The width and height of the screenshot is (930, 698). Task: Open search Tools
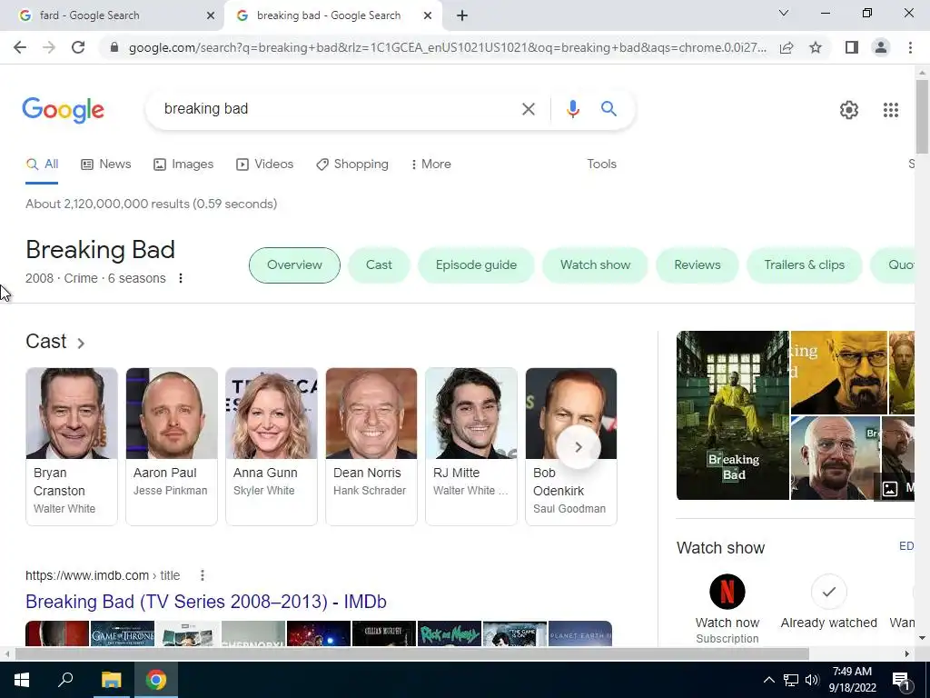(601, 165)
